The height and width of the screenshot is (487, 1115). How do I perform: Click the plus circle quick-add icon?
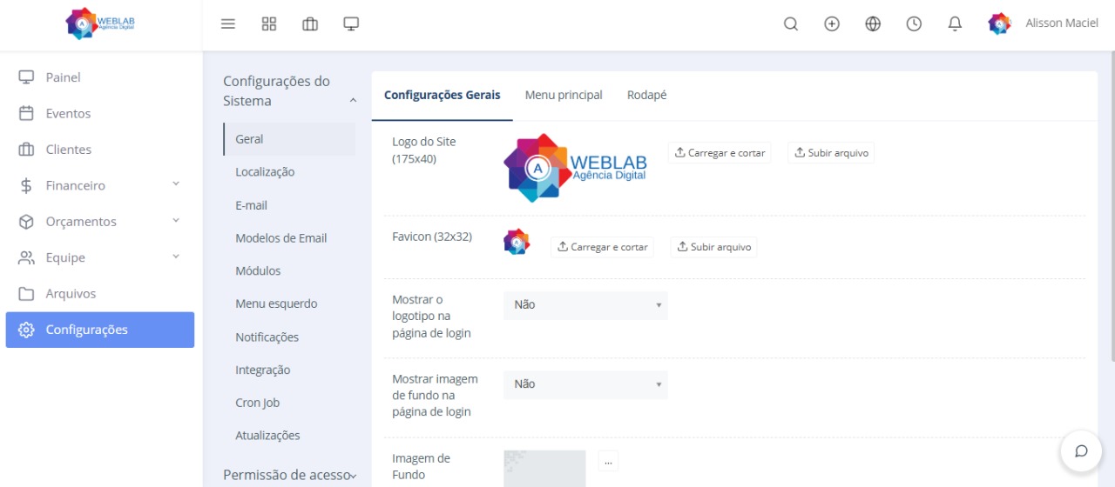[x=832, y=24]
